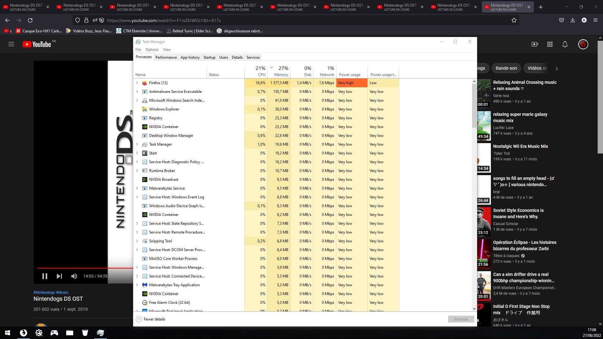Screen dimensions: 603x339
Task: Open the YouTube notifications bell
Action: click(x=565, y=44)
